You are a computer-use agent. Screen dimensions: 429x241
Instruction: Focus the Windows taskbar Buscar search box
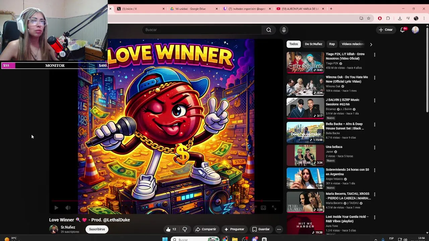(x=195, y=239)
